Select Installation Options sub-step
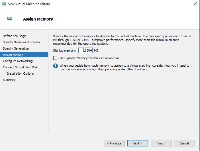Image resolution: width=200 pixels, height=151 pixels. [x=21, y=74]
